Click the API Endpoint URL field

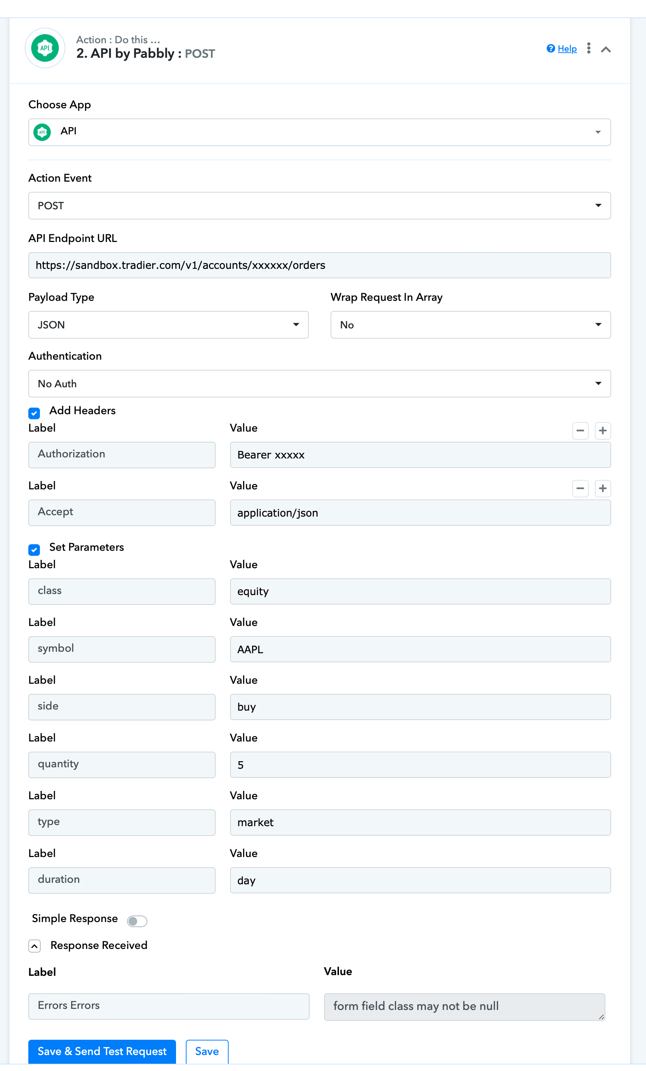[319, 265]
